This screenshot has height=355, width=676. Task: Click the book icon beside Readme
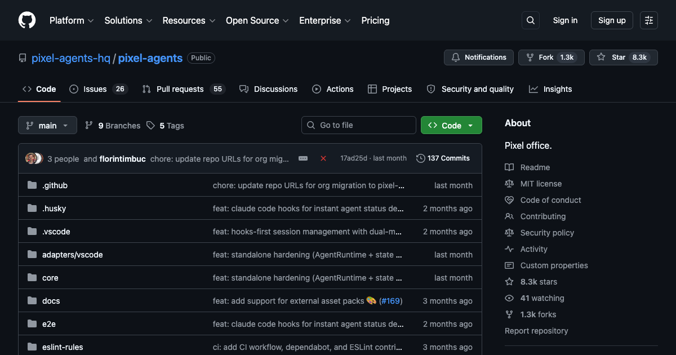pos(509,167)
